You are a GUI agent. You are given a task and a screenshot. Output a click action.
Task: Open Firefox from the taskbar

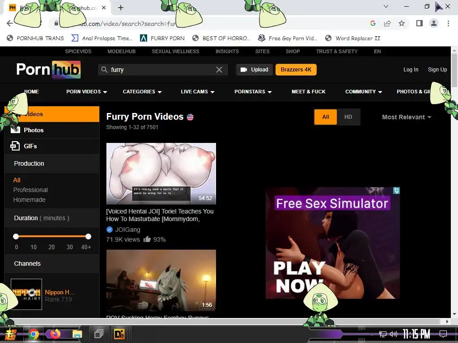[55, 334]
